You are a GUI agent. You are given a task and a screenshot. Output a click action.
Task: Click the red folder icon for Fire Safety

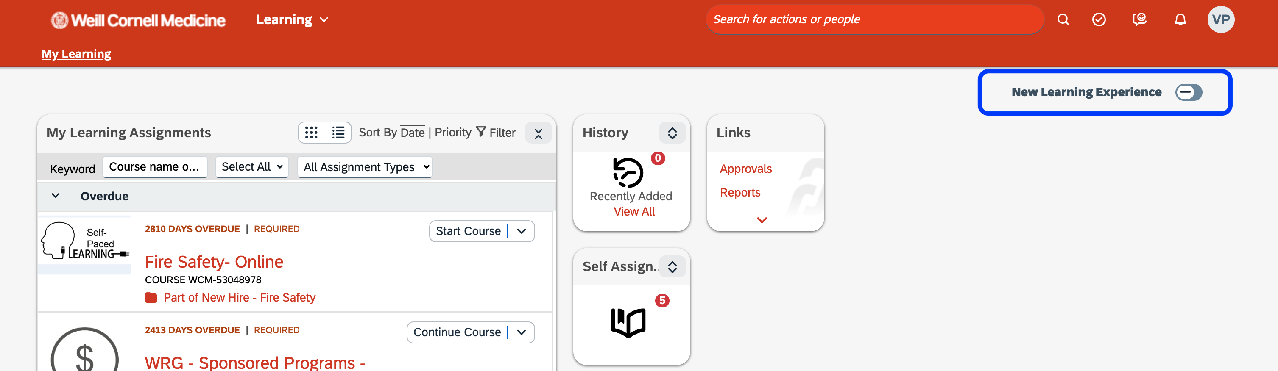pyautogui.click(x=151, y=298)
